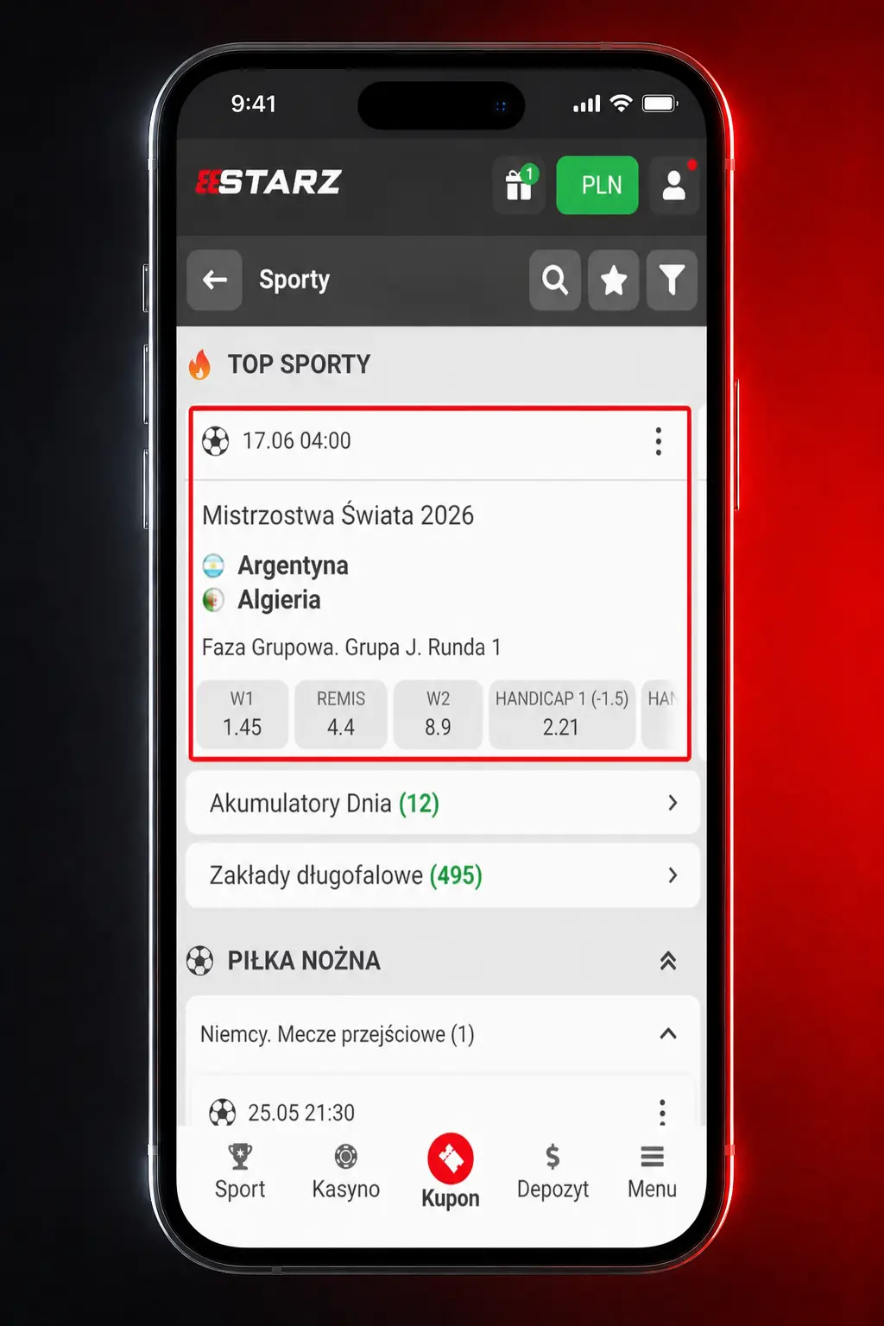This screenshot has width=884, height=1326.
Task: Open the Kupon bet slip tab
Action: coord(451,1171)
